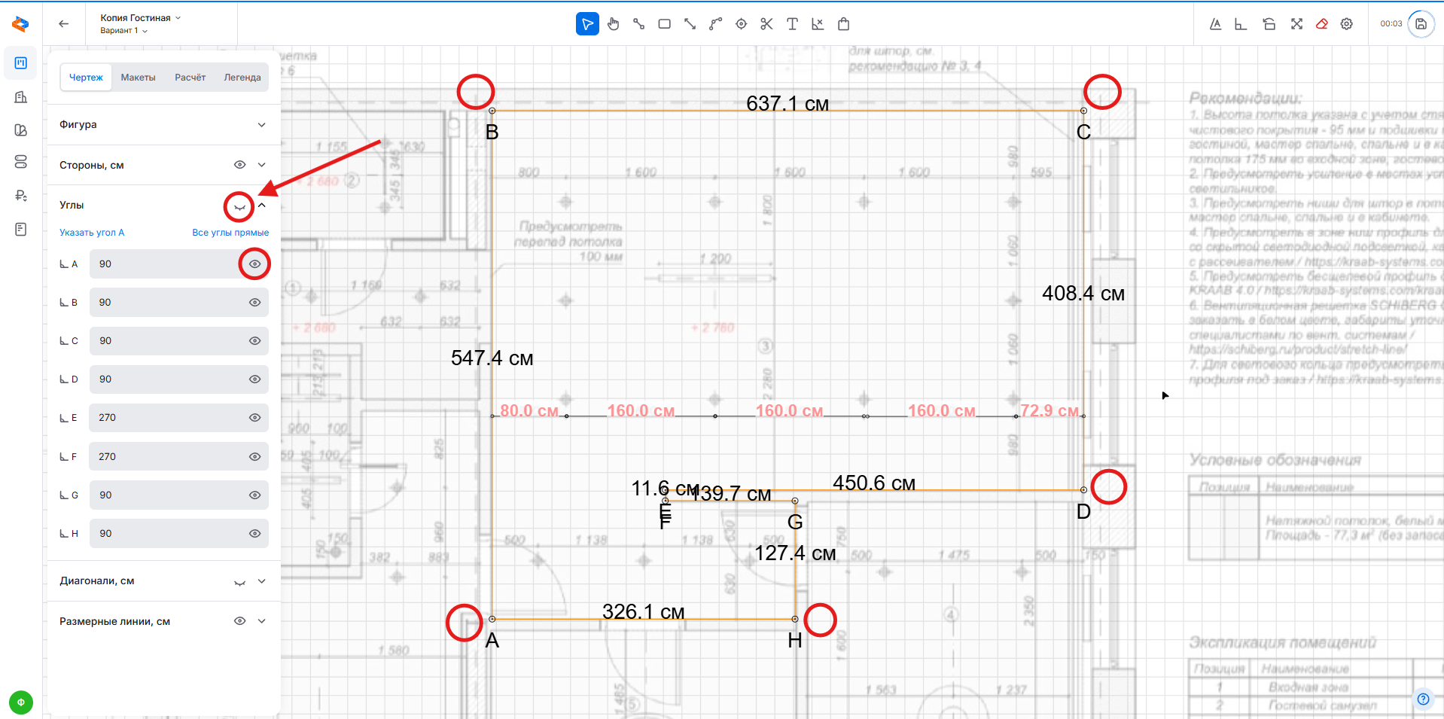The height and width of the screenshot is (719, 1444).
Task: Select the text tool
Action: (x=792, y=24)
